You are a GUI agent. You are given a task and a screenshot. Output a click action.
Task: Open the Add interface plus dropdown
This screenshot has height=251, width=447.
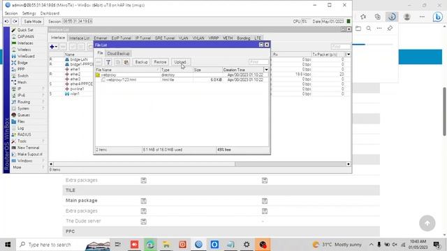[53, 47]
